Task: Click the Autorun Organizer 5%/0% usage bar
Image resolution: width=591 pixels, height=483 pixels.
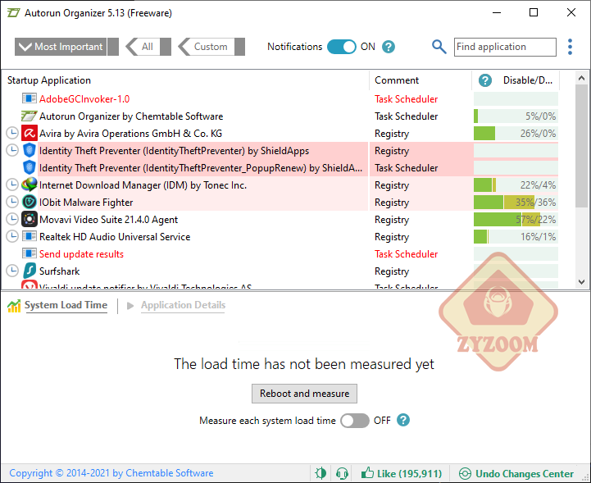Action: pos(516,116)
